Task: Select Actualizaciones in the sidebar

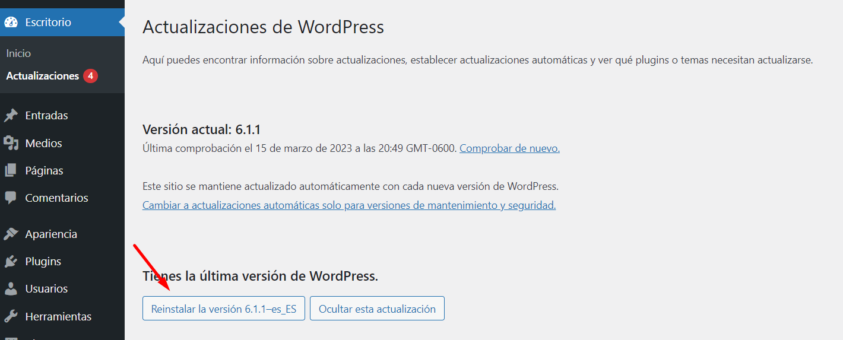Action: (43, 76)
